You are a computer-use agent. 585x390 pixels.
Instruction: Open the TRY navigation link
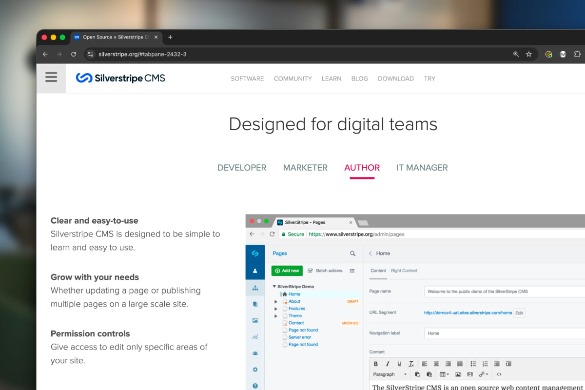(429, 78)
